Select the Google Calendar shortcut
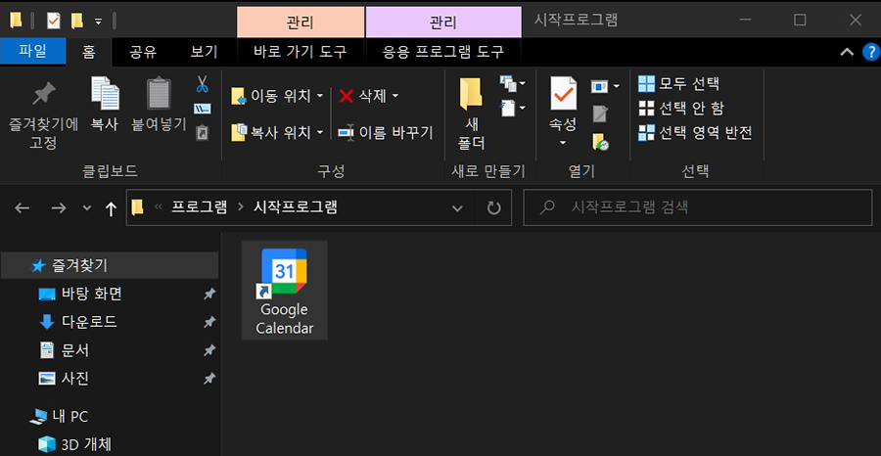This screenshot has width=881, height=456. 284,291
